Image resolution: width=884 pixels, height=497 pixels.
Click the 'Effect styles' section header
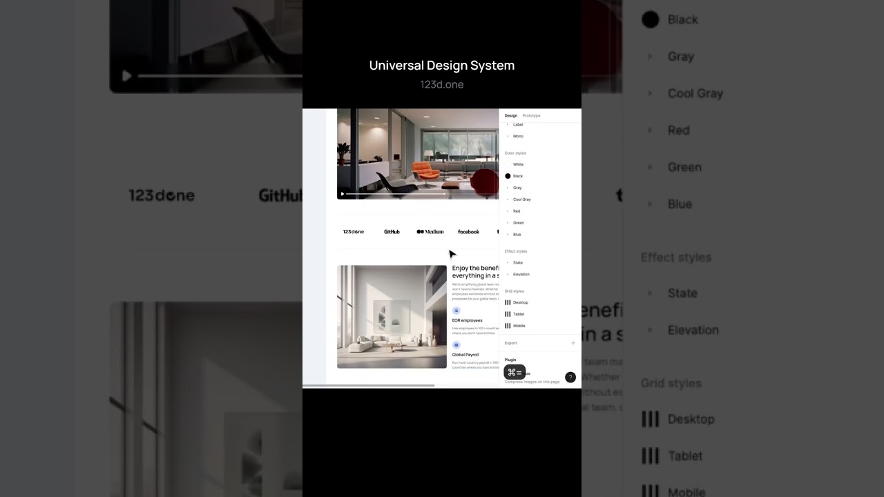(x=516, y=251)
